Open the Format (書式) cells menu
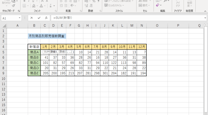 (144, 5)
